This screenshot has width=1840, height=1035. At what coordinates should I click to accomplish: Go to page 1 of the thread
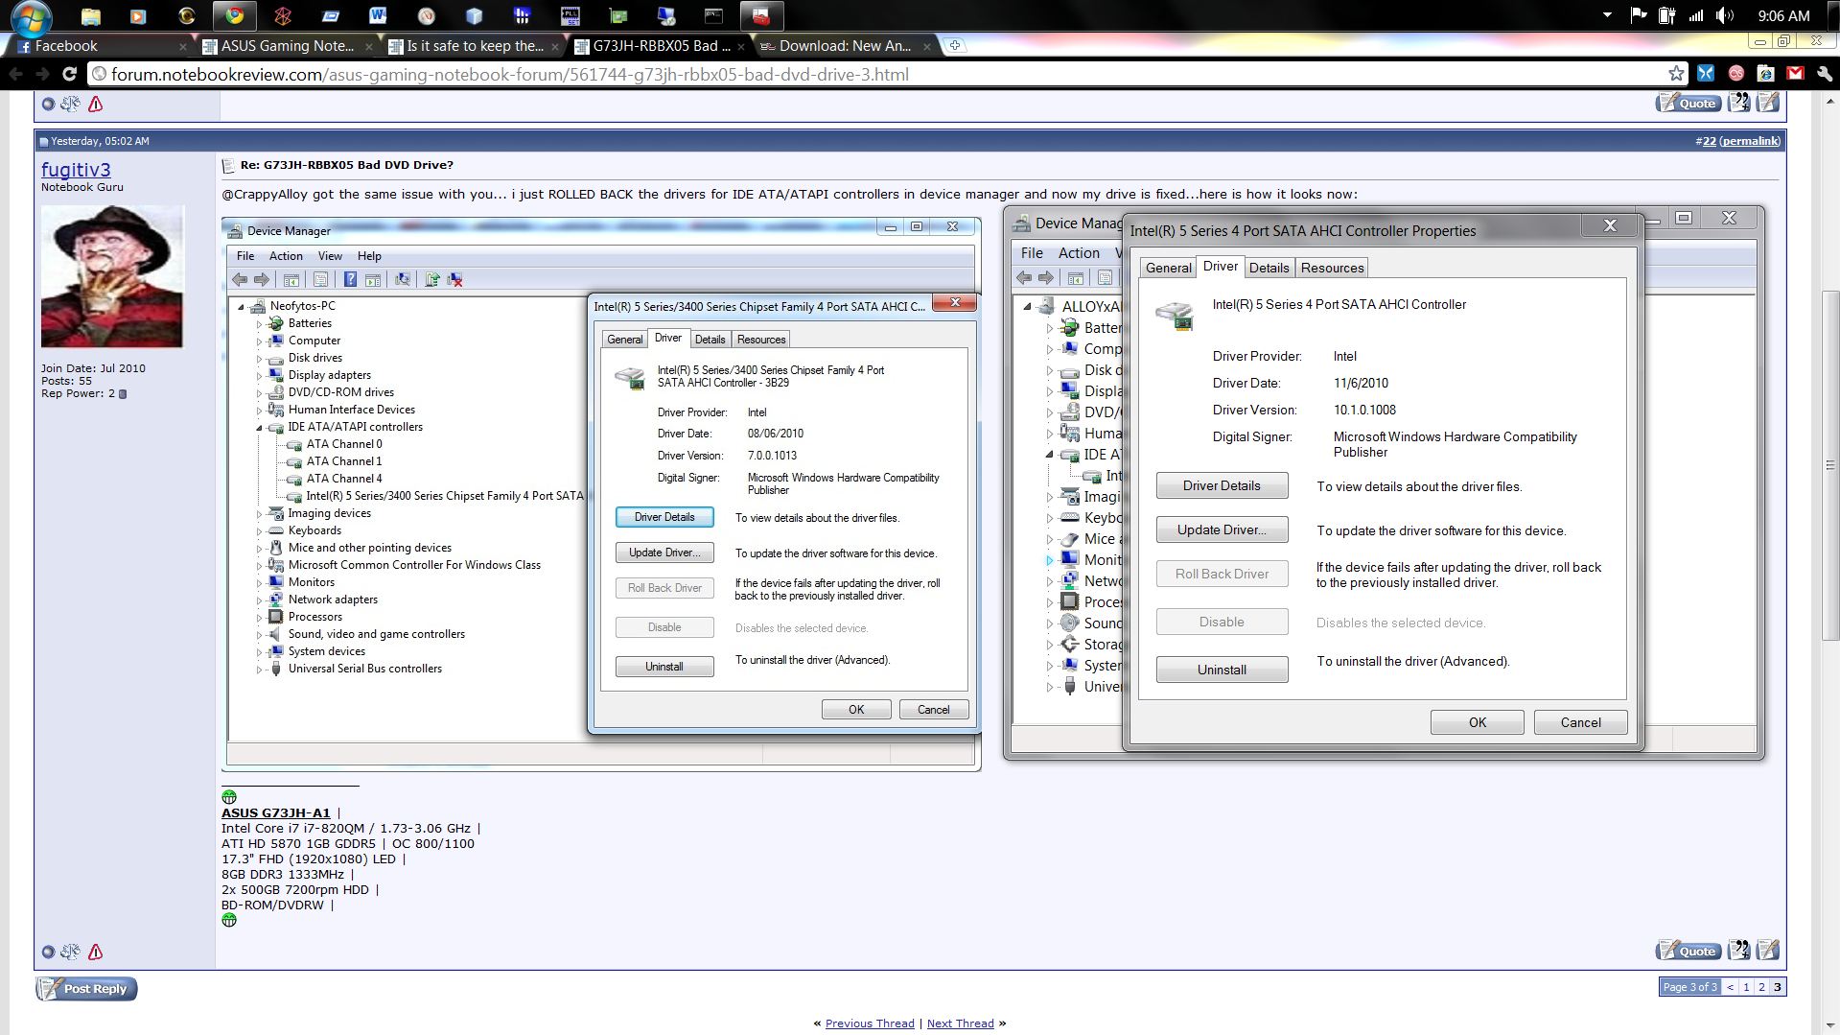pos(1746,987)
